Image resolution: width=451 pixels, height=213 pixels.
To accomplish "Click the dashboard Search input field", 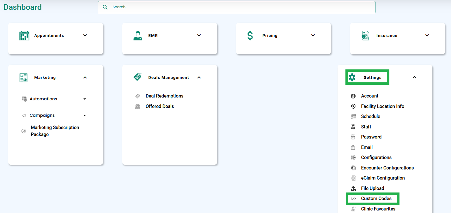I will point(236,7).
